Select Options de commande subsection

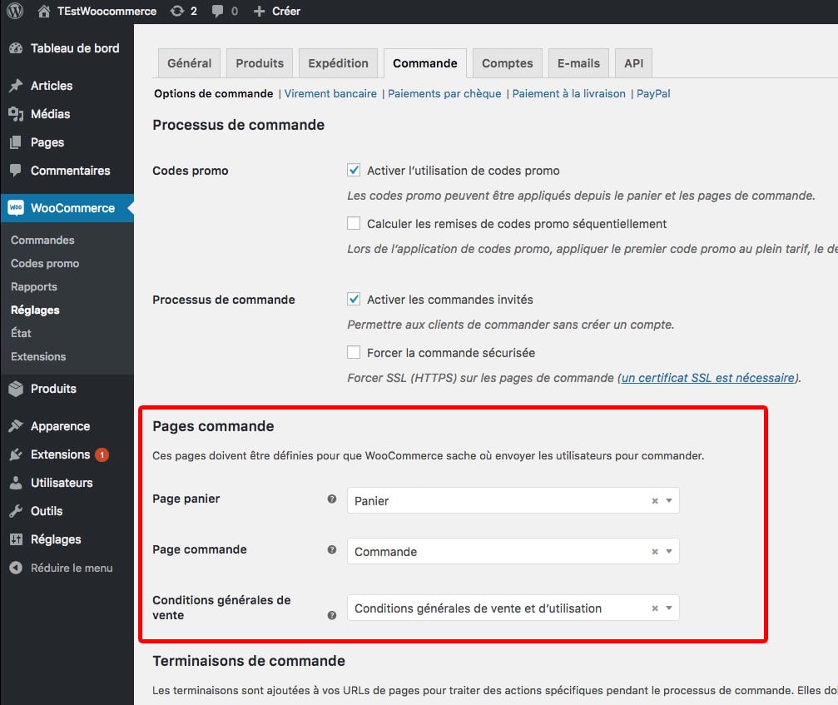pos(213,93)
